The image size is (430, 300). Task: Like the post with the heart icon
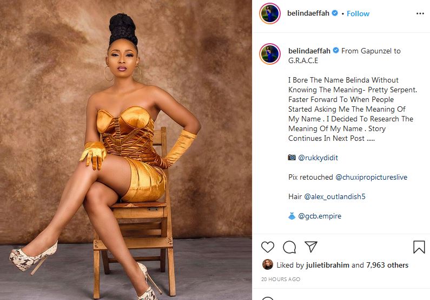click(268, 247)
